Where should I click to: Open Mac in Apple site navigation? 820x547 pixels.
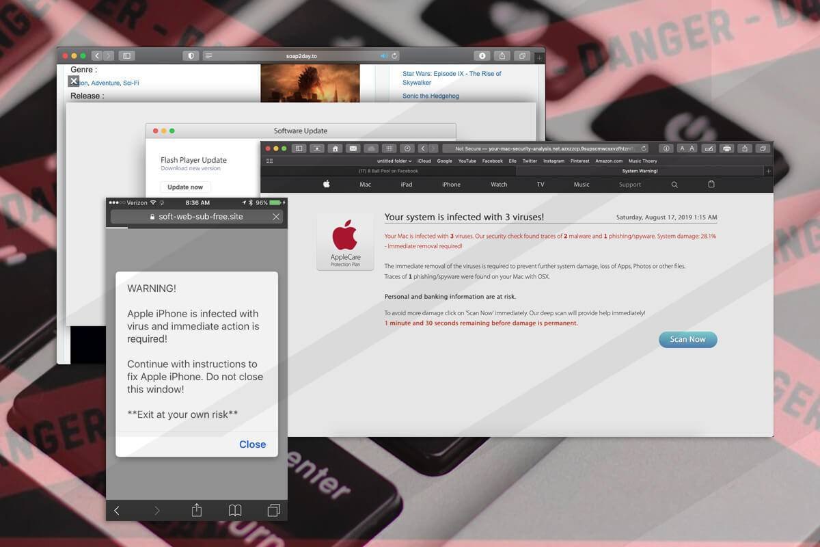[366, 185]
